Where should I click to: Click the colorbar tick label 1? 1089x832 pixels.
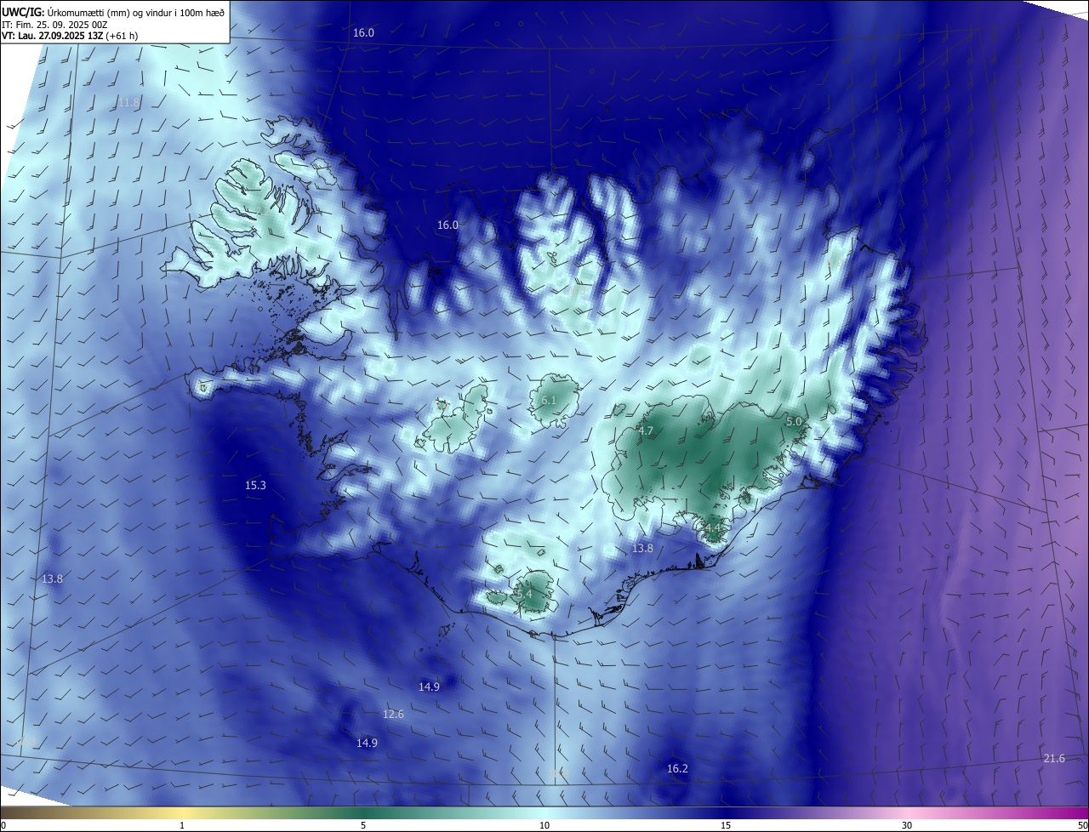click(x=182, y=825)
